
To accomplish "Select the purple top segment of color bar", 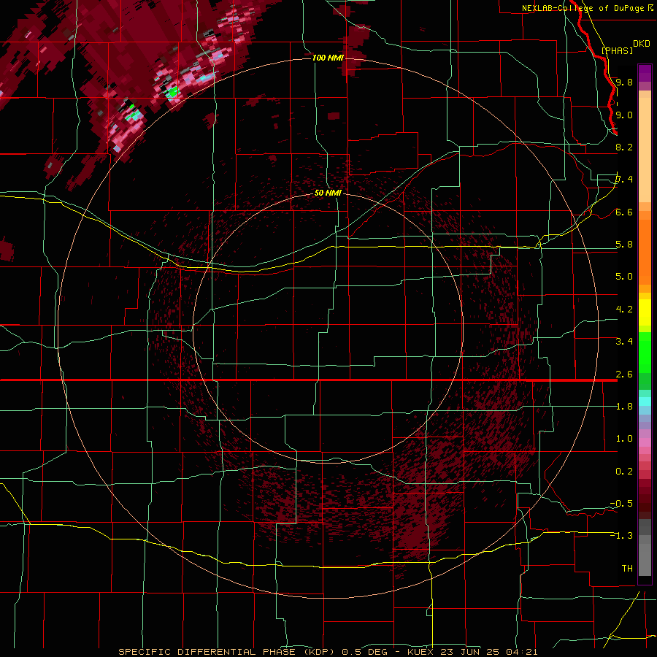I will tap(645, 73).
